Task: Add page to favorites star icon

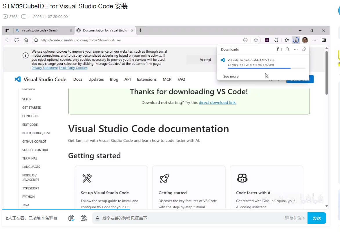Action: point(256,40)
